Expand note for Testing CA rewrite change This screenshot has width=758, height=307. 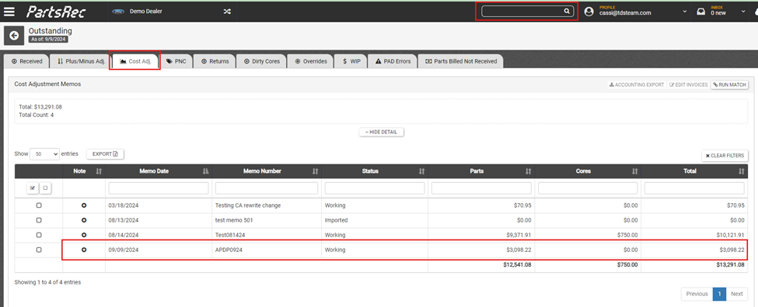coord(84,205)
